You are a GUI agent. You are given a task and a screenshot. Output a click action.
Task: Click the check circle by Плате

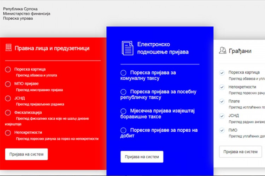pyautogui.click(x=222, y=101)
